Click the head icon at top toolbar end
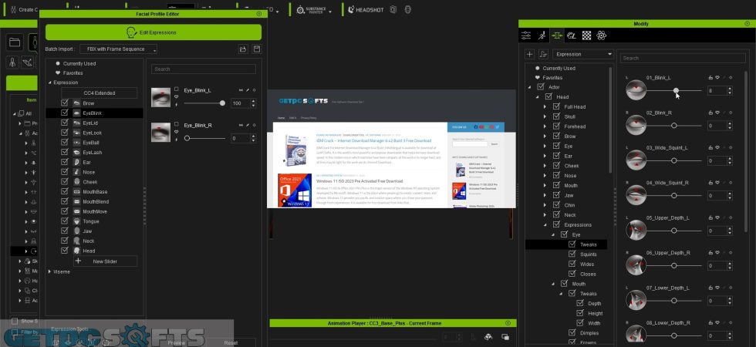The height and width of the screenshot is (347, 756). 408,9
